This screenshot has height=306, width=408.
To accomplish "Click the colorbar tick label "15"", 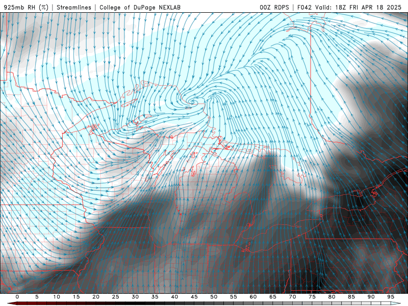I will (x=76, y=297).
